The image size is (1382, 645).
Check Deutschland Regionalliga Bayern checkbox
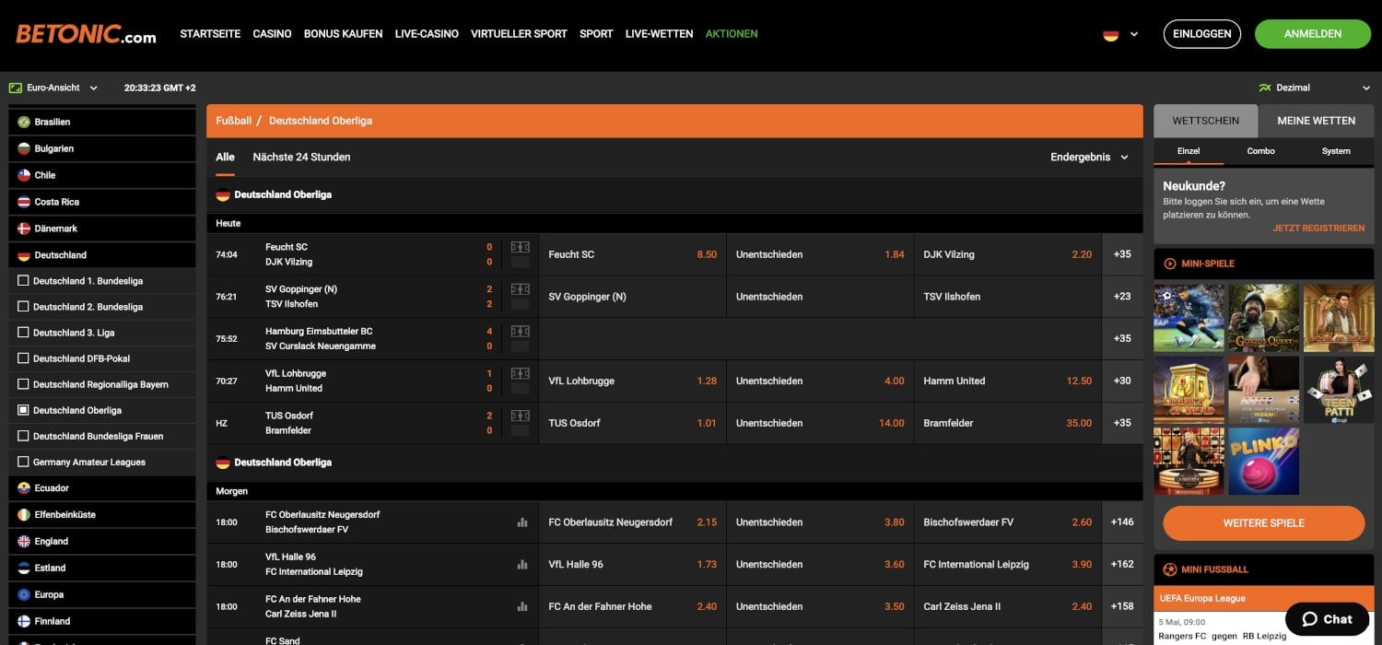24,384
